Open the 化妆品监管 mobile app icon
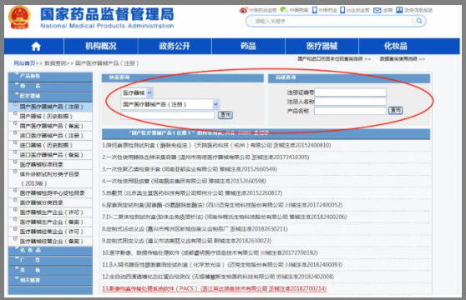 tap(342, 10)
